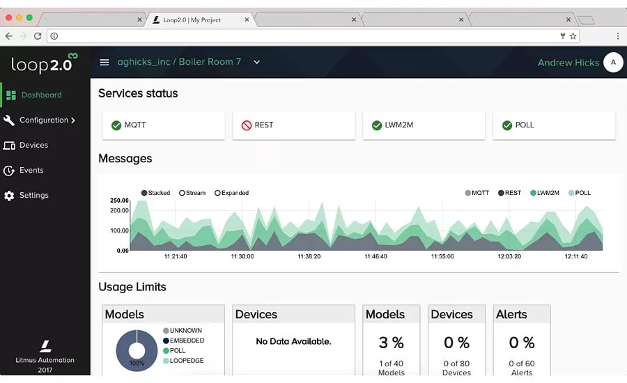Toggle UNKNOWN in Models pie legend
This screenshot has height=383, width=627.
tap(183, 331)
